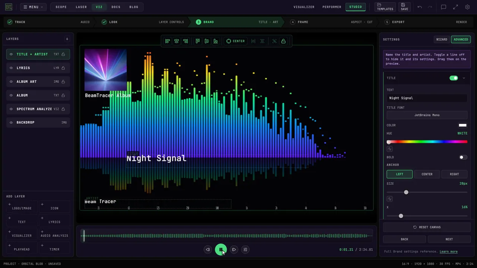477x268 pixels.
Task: Align selection to bottom edge
Action: 215,41
